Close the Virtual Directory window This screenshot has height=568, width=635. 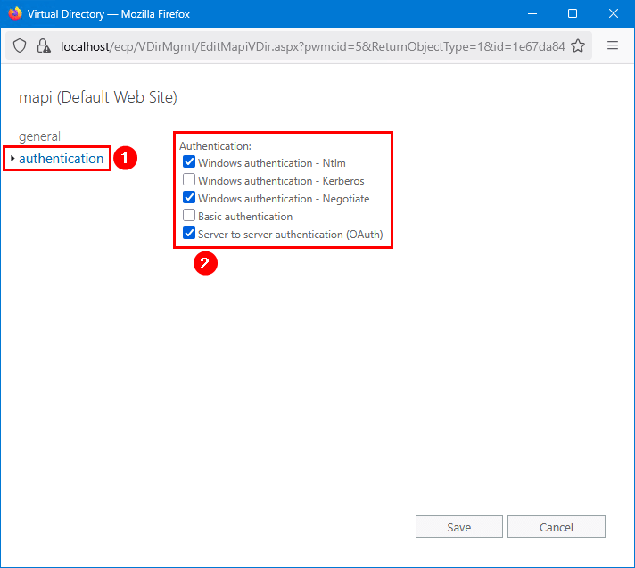pyautogui.click(x=614, y=14)
